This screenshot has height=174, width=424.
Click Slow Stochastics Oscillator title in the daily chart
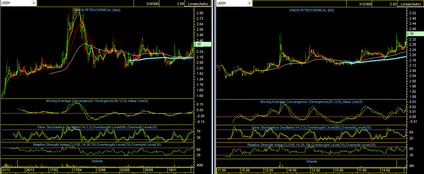click(x=97, y=127)
